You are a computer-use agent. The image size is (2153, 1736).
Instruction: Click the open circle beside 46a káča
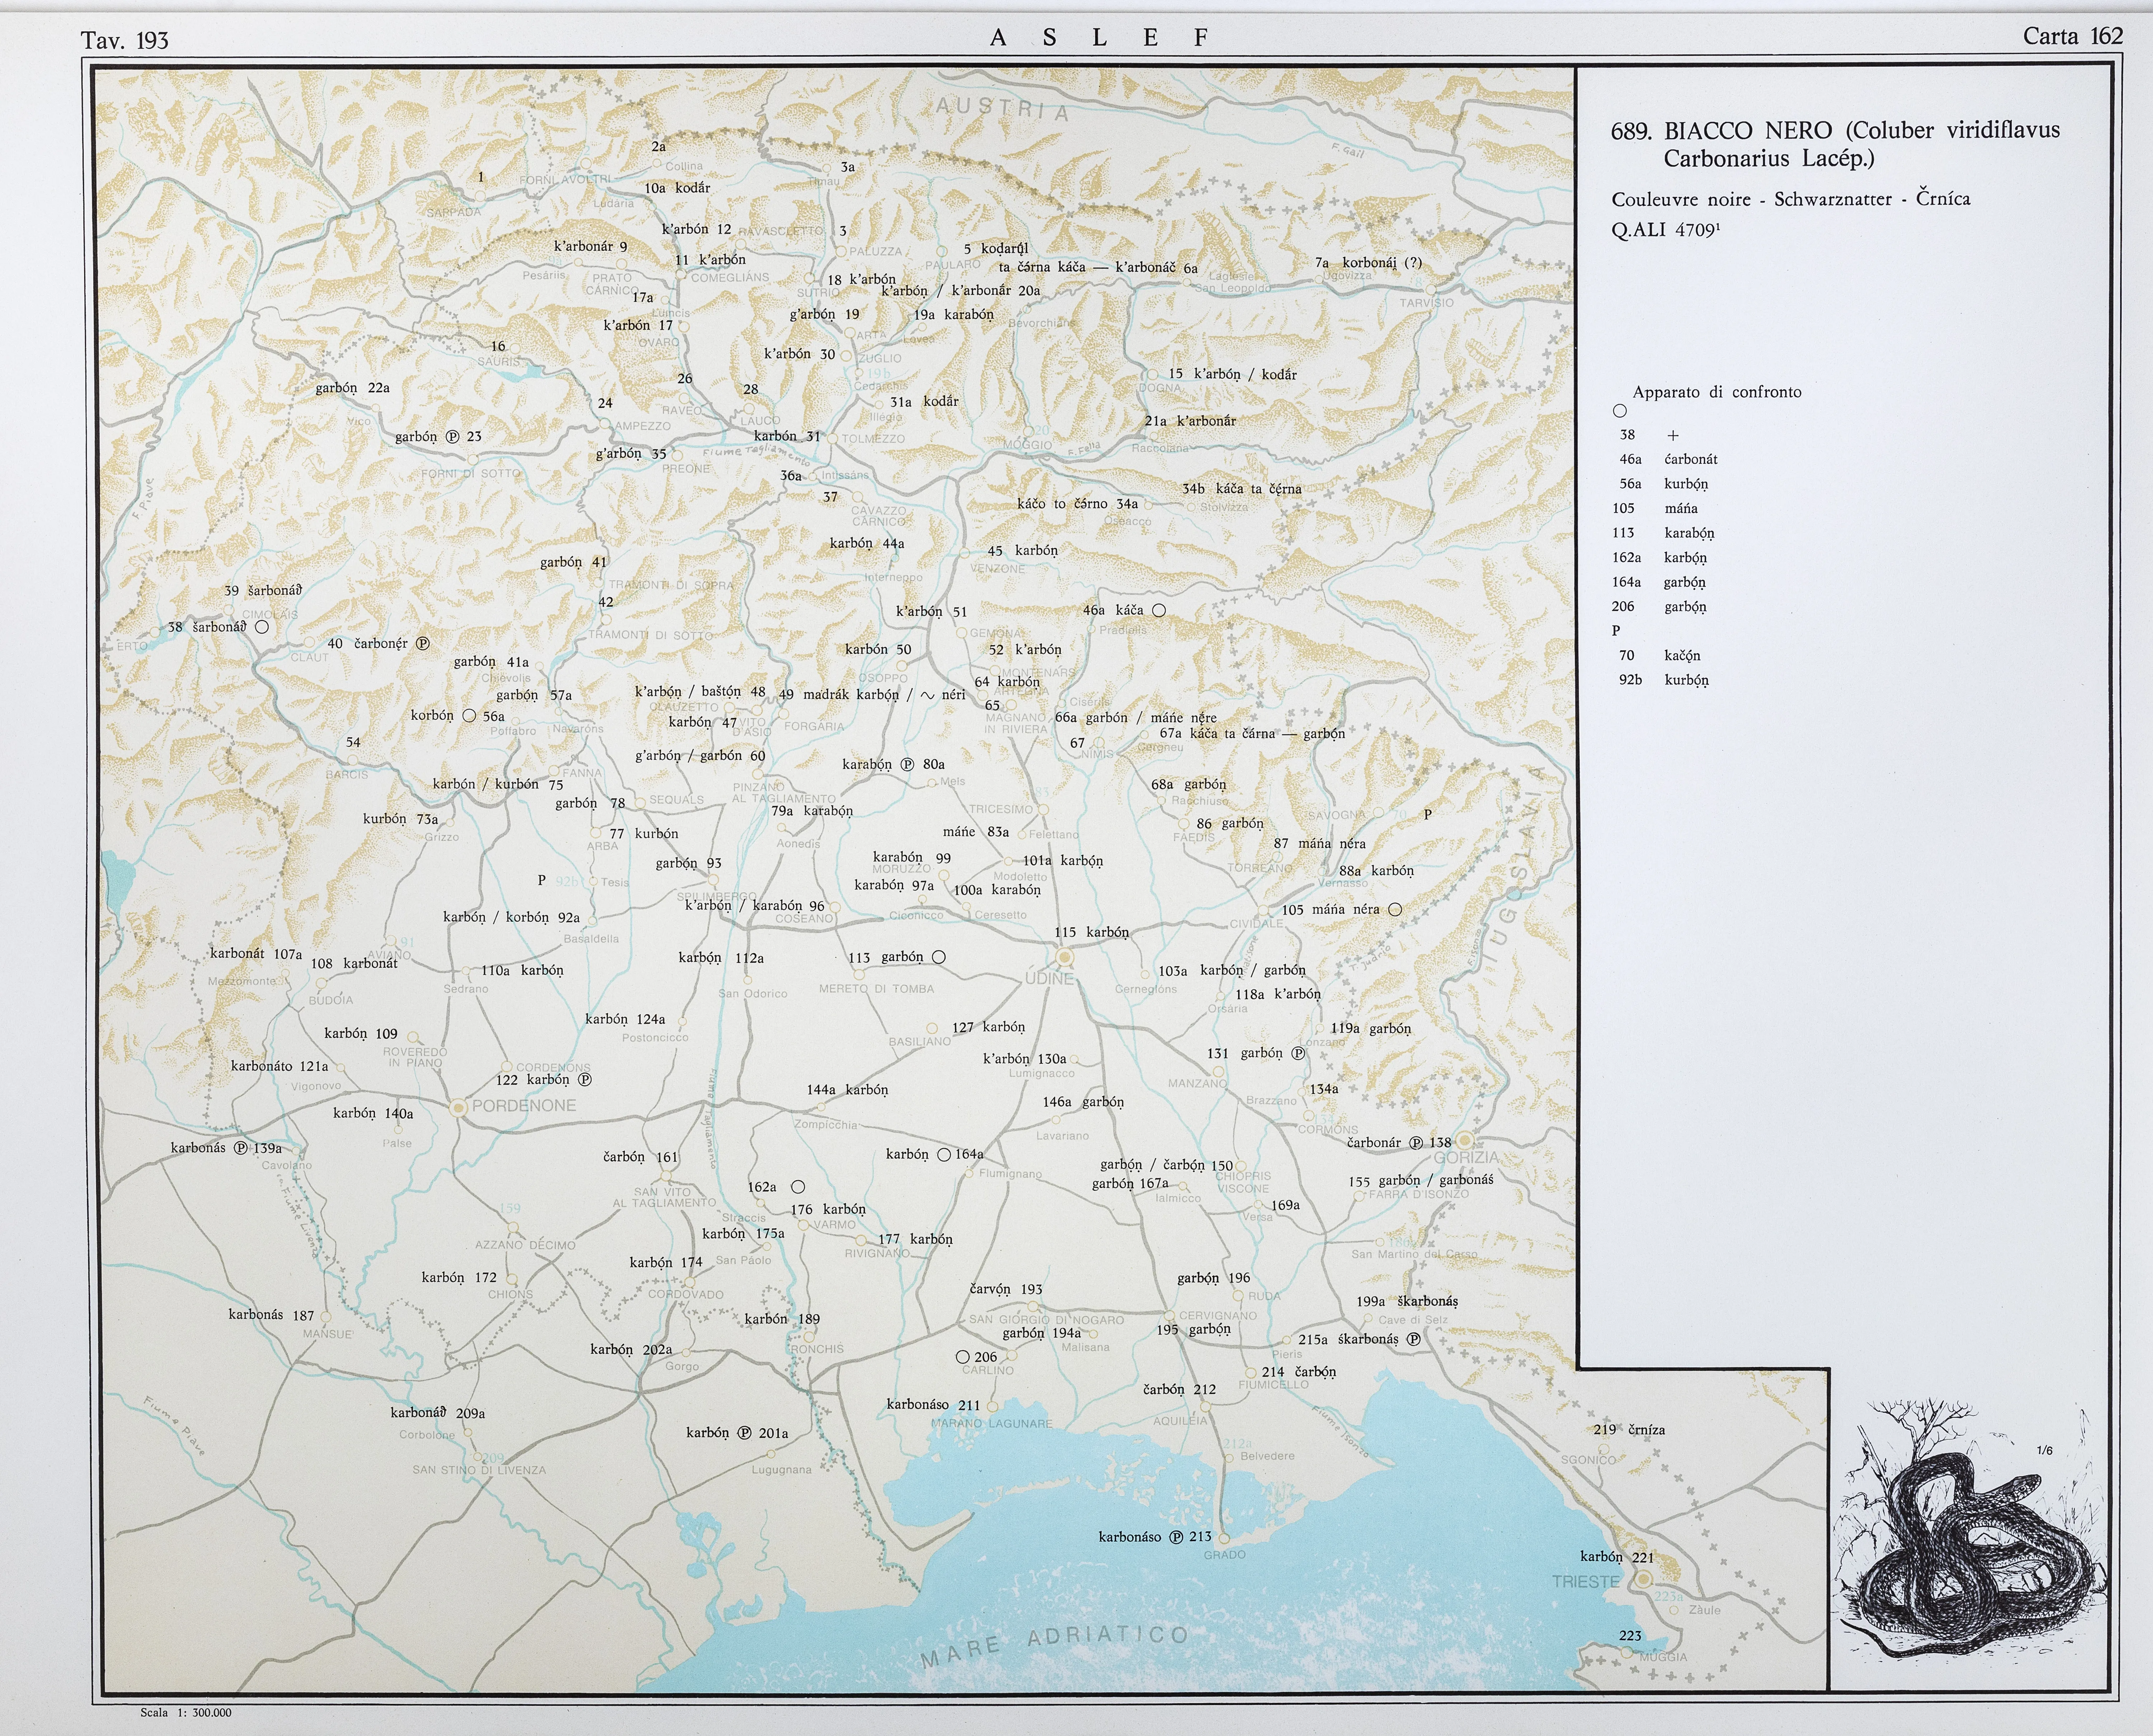pyautogui.click(x=1159, y=610)
